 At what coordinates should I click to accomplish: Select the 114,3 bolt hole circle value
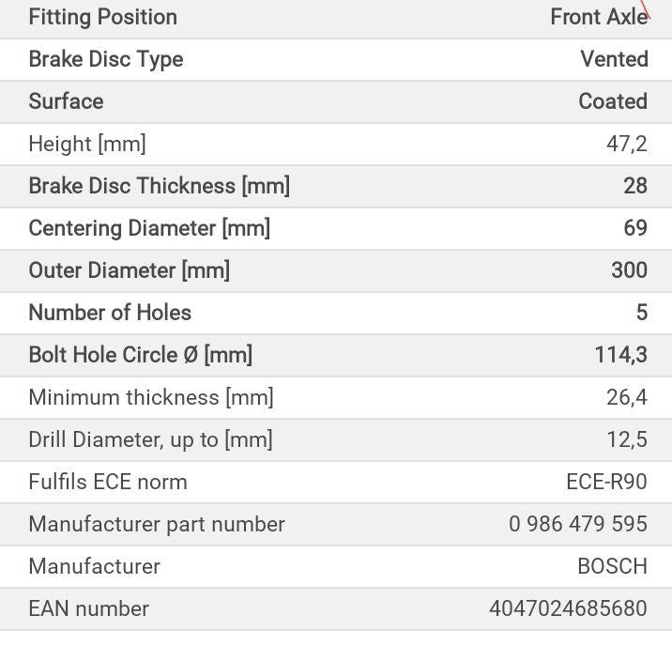tap(620, 355)
